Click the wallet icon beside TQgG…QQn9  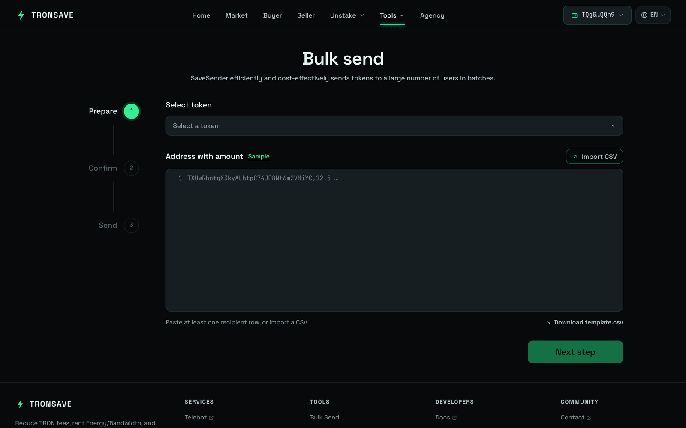pyautogui.click(x=575, y=15)
